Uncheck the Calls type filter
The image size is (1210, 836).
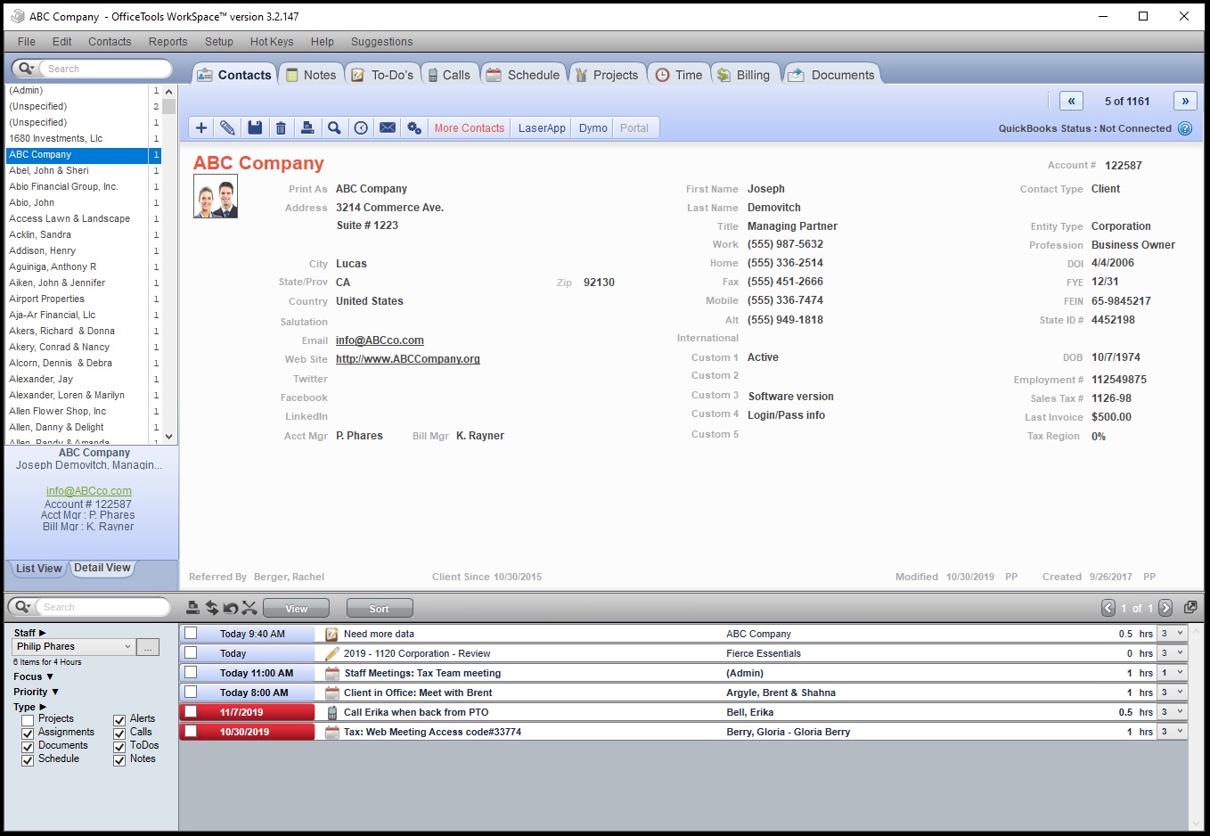pos(119,734)
